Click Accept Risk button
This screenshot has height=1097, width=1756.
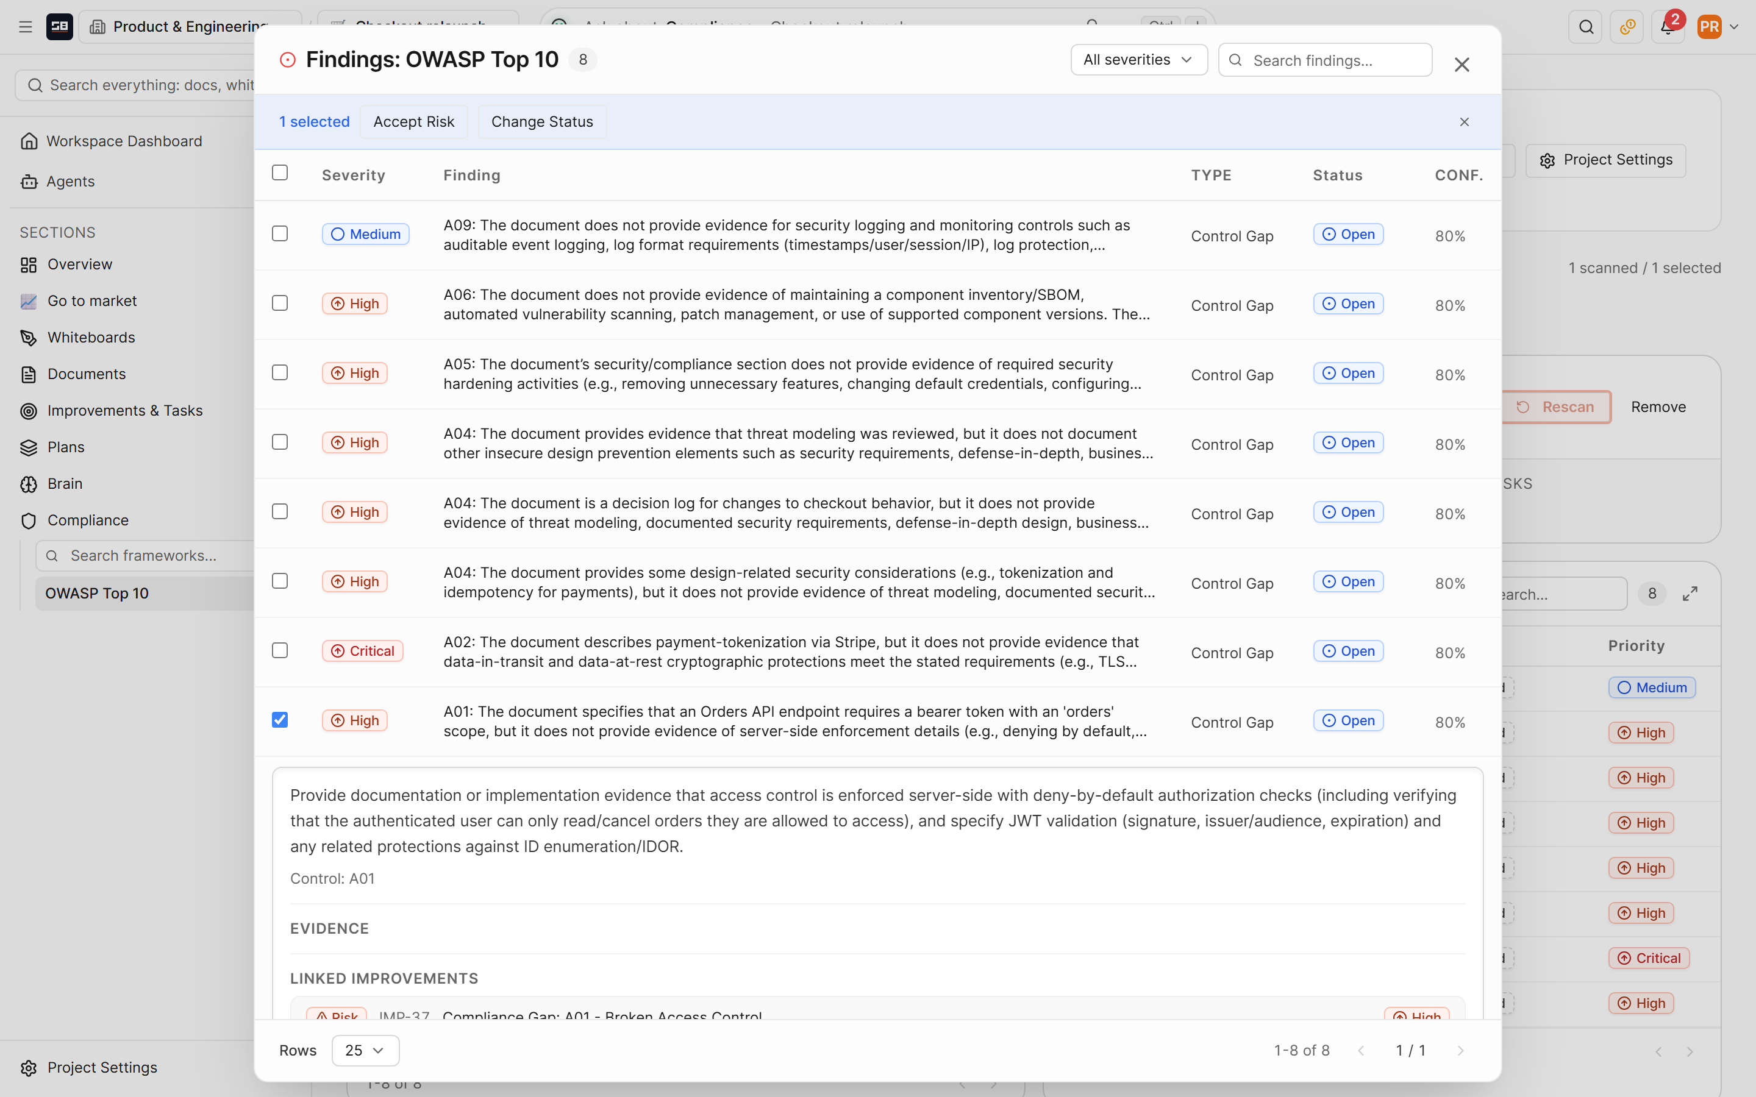click(x=413, y=122)
